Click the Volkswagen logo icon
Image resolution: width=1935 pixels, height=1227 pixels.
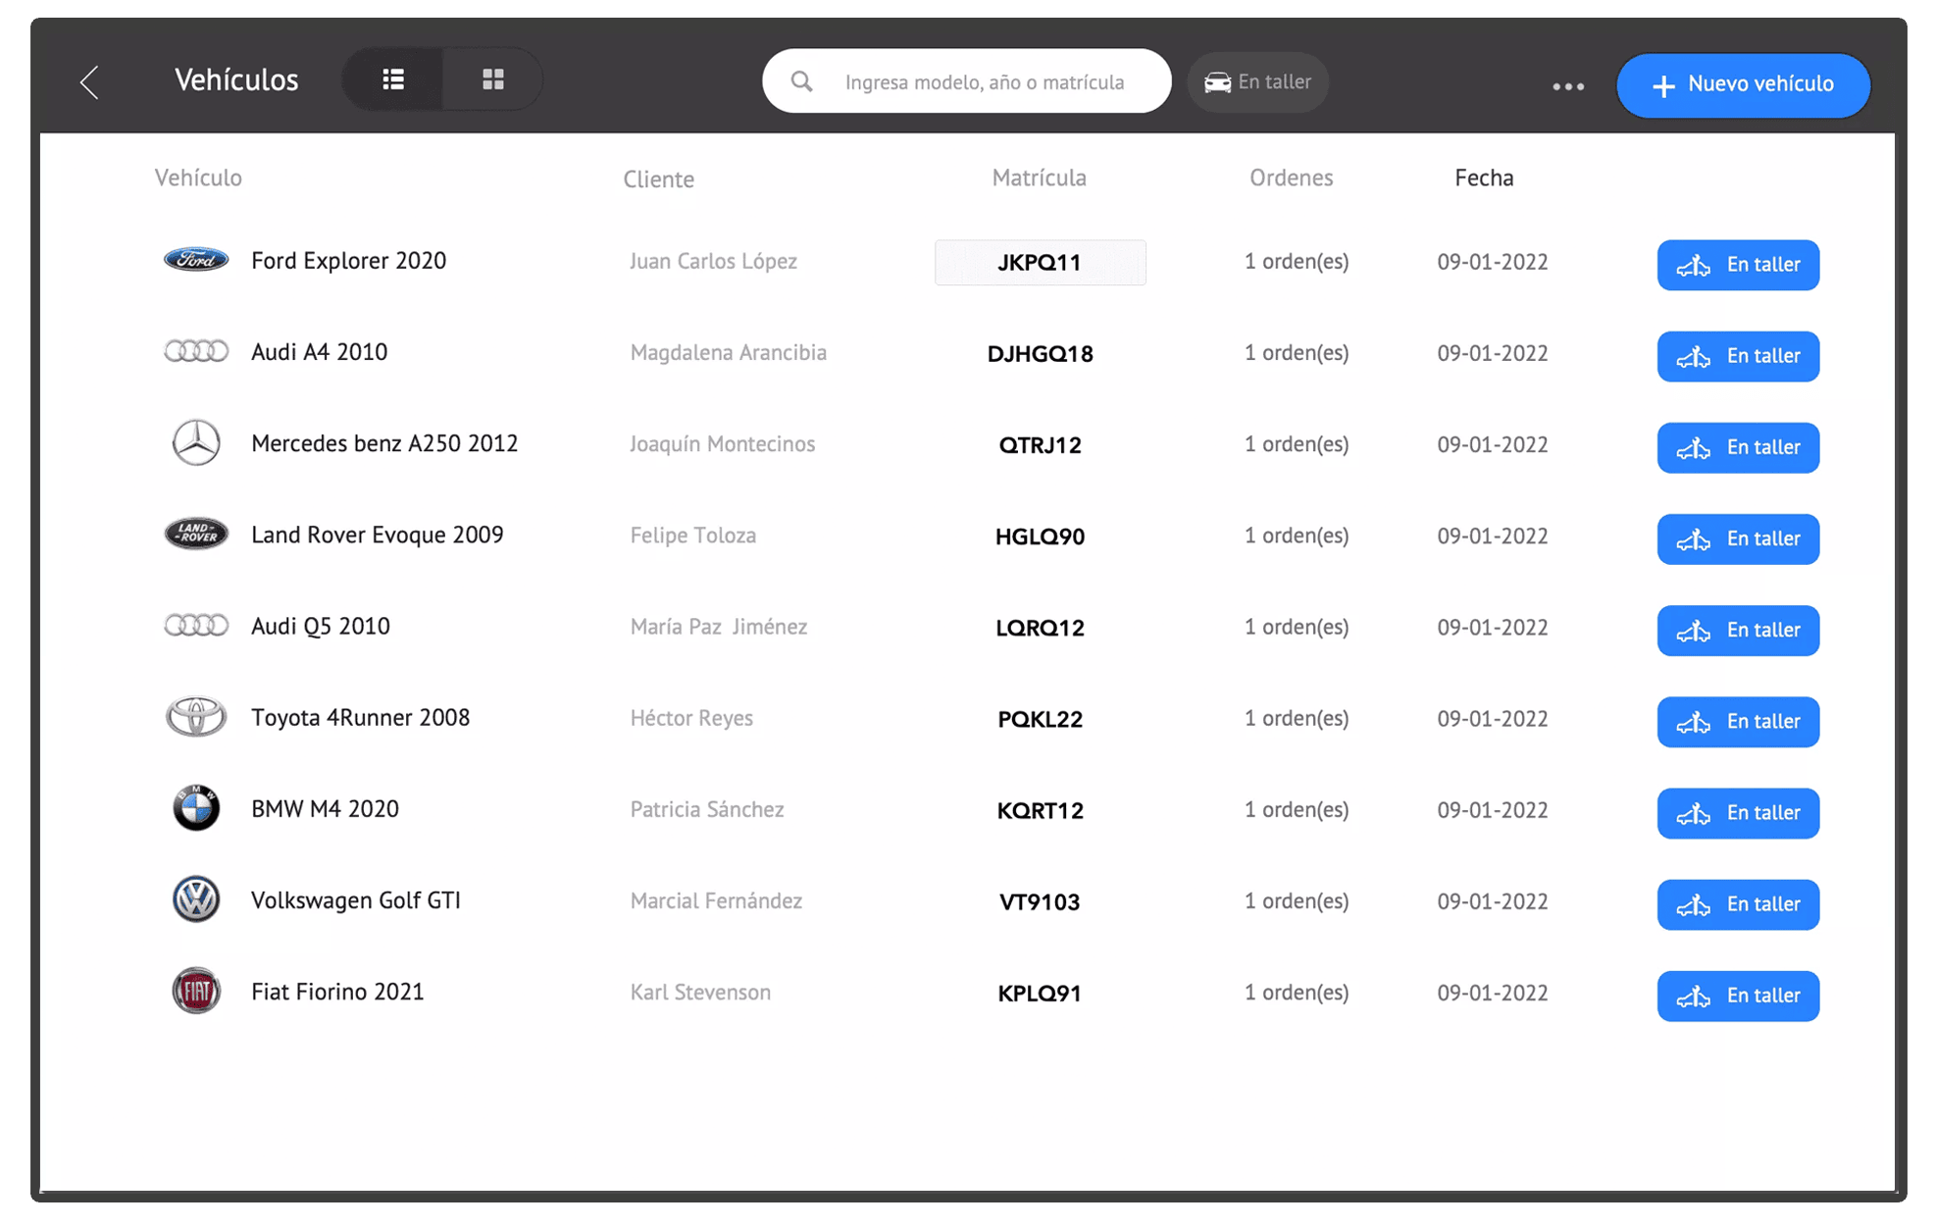tap(196, 899)
